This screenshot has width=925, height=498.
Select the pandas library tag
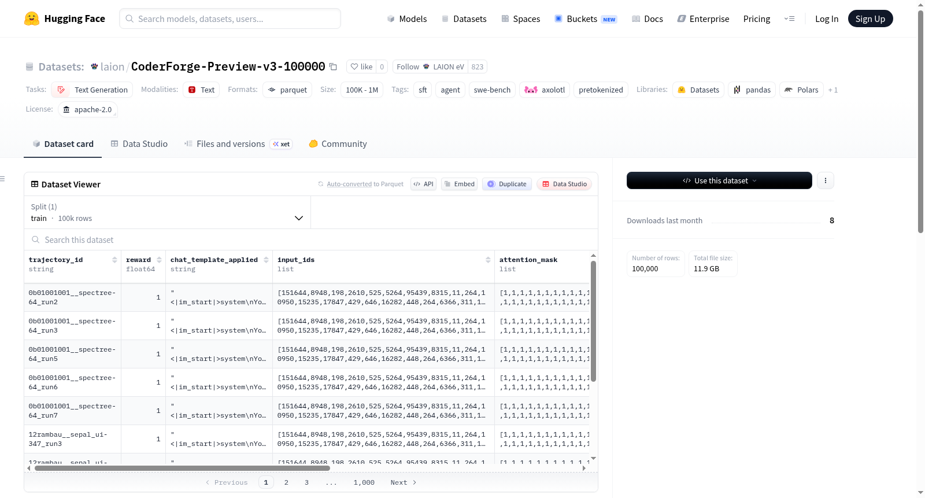point(752,90)
